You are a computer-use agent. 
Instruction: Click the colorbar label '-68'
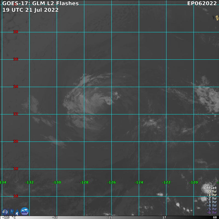click(55, 217)
